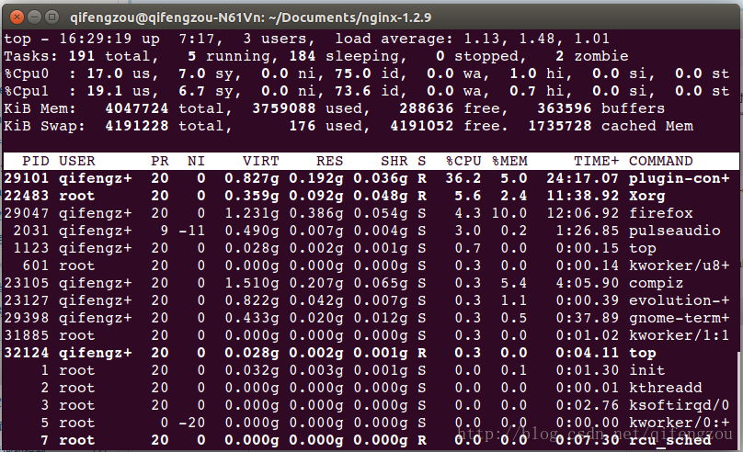Close the terminal window with the red button
The width and height of the screenshot is (743, 452).
click(x=17, y=17)
